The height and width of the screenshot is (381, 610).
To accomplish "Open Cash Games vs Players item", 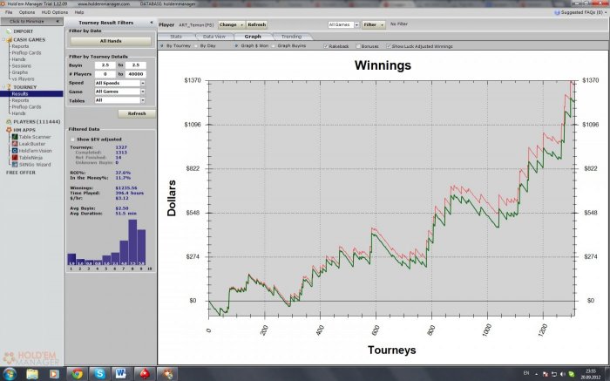I will (23, 79).
